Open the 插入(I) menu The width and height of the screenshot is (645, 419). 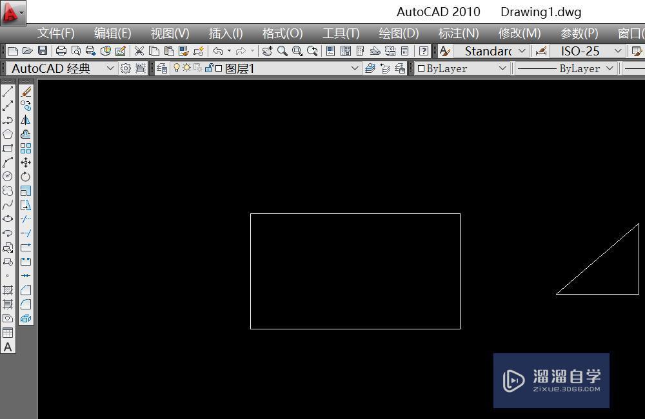(x=226, y=34)
